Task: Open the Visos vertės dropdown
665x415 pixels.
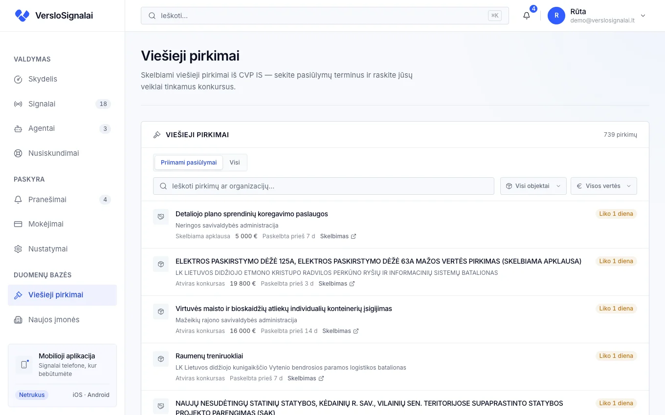Action: click(603, 186)
